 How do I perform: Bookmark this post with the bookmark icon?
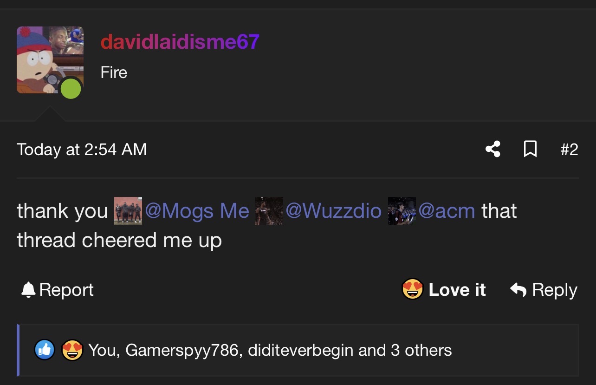(530, 149)
